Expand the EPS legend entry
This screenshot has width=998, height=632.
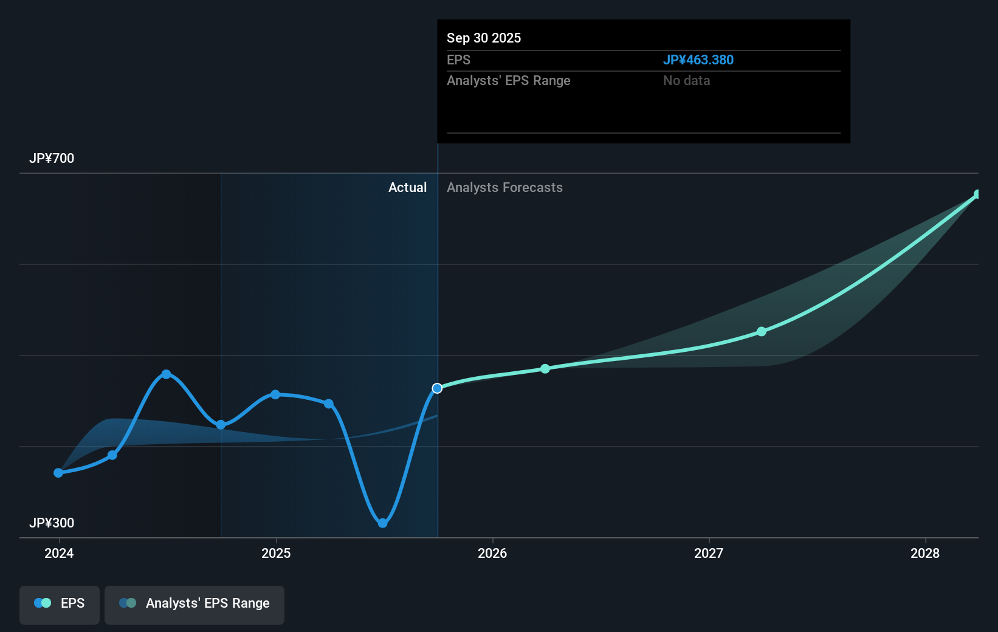pyautogui.click(x=72, y=603)
